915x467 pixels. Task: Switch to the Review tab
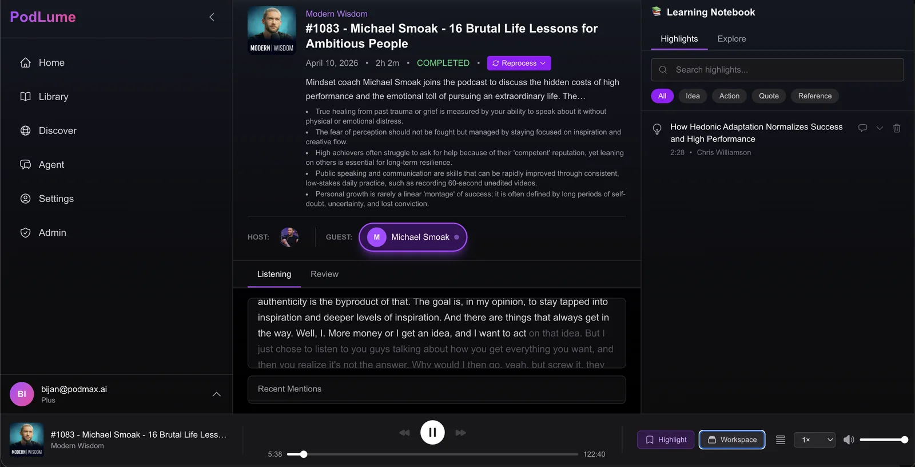coord(324,274)
